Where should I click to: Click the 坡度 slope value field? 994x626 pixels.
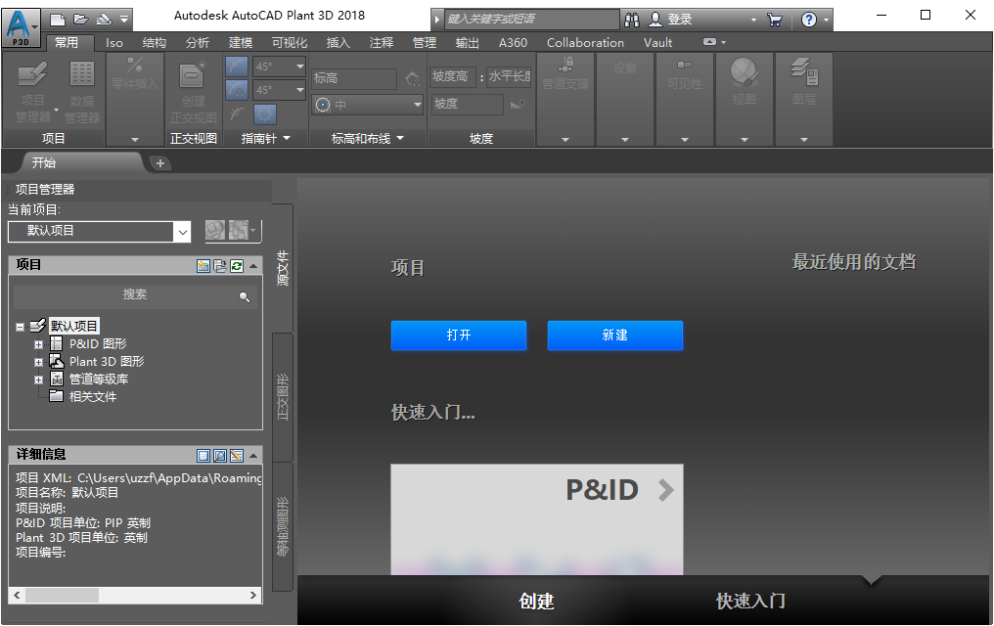pos(468,104)
